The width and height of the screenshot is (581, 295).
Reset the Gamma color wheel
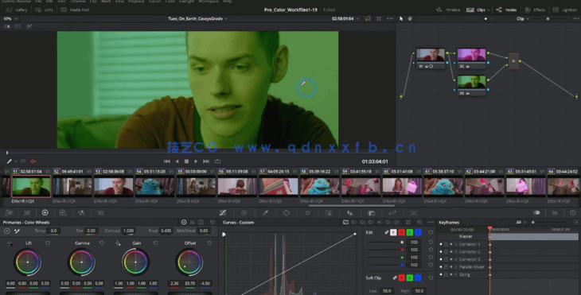click(x=102, y=243)
